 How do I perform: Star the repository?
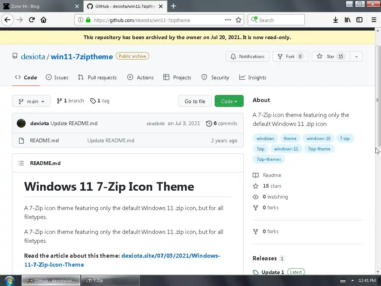[x=331, y=57]
